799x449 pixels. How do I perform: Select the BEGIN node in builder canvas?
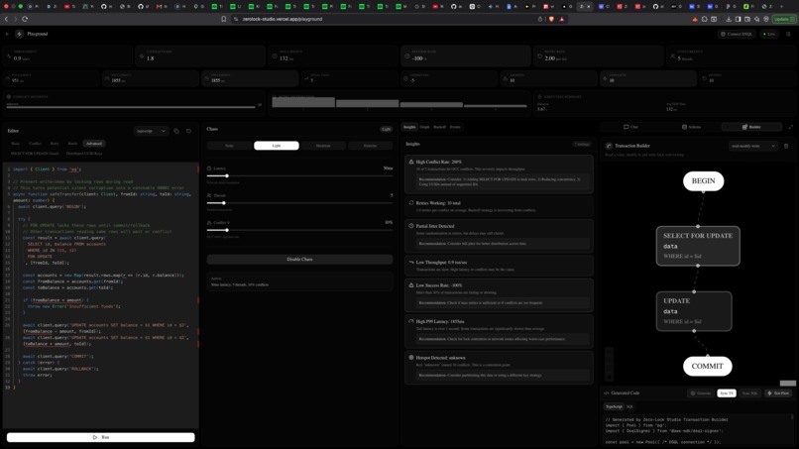point(703,181)
